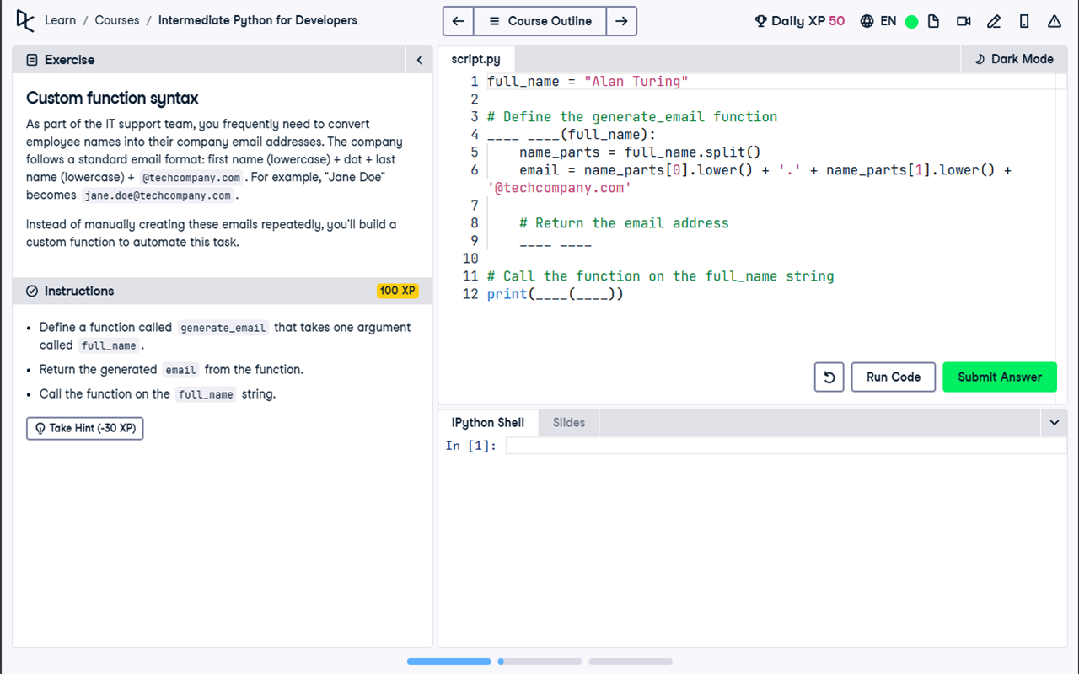Switch to IPython Shell tab
This screenshot has height=674, width=1079.
pyautogui.click(x=488, y=423)
